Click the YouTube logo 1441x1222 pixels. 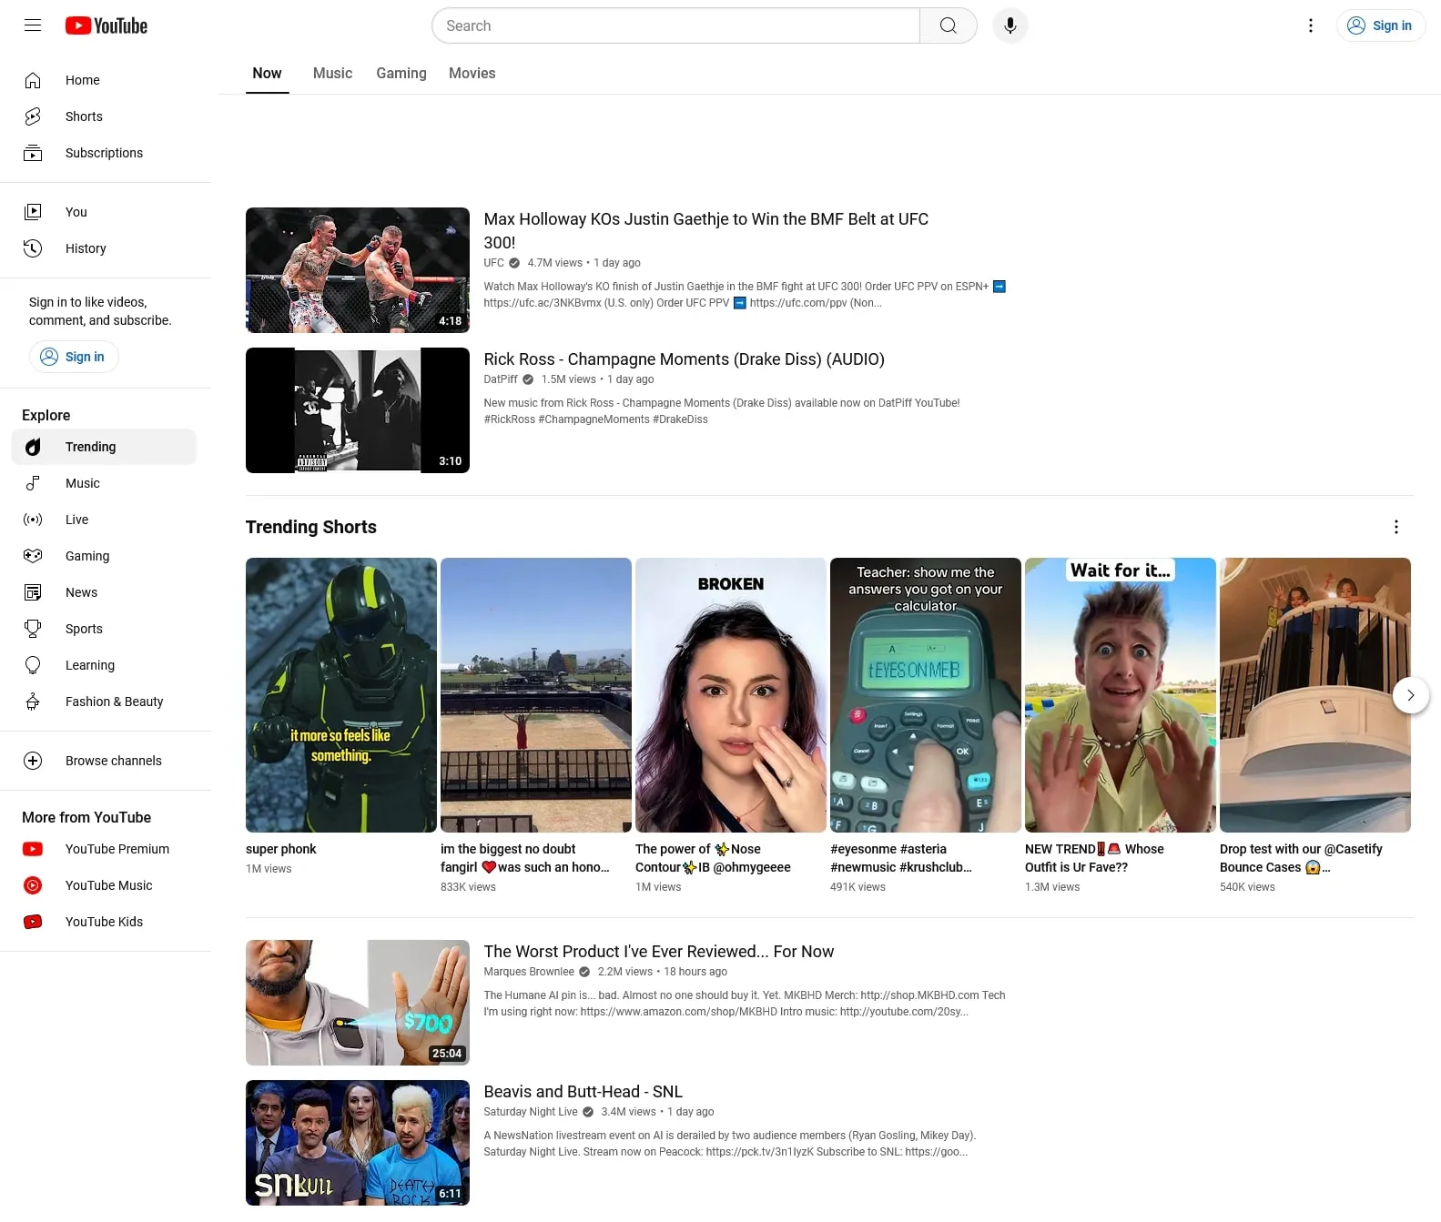(x=107, y=25)
